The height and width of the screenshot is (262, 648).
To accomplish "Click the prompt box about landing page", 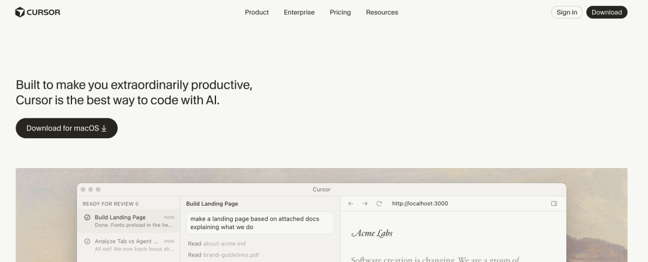I will 260,223.
